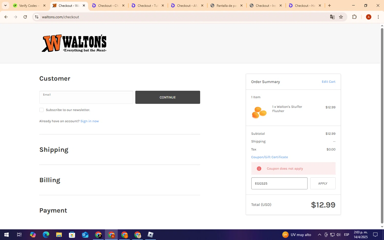Open Microsoft Copilot from taskbar

[33, 235]
